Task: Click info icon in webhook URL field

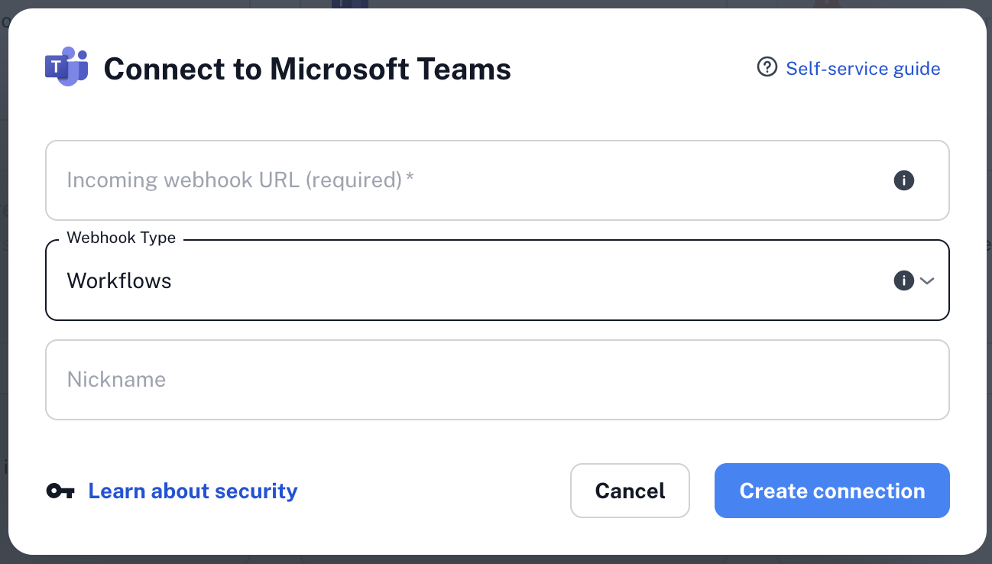Action: (903, 180)
